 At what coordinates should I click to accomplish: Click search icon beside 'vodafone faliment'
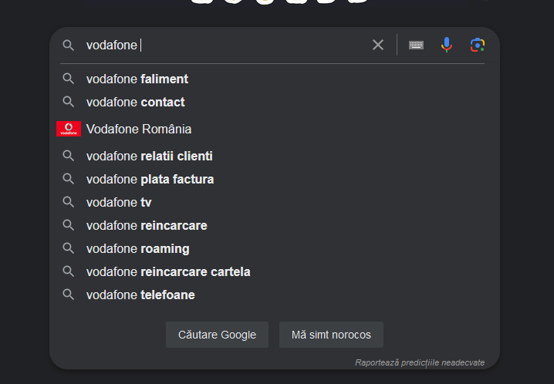tap(69, 79)
